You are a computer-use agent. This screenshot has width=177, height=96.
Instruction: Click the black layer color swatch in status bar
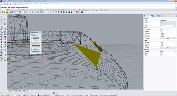[39, 95]
